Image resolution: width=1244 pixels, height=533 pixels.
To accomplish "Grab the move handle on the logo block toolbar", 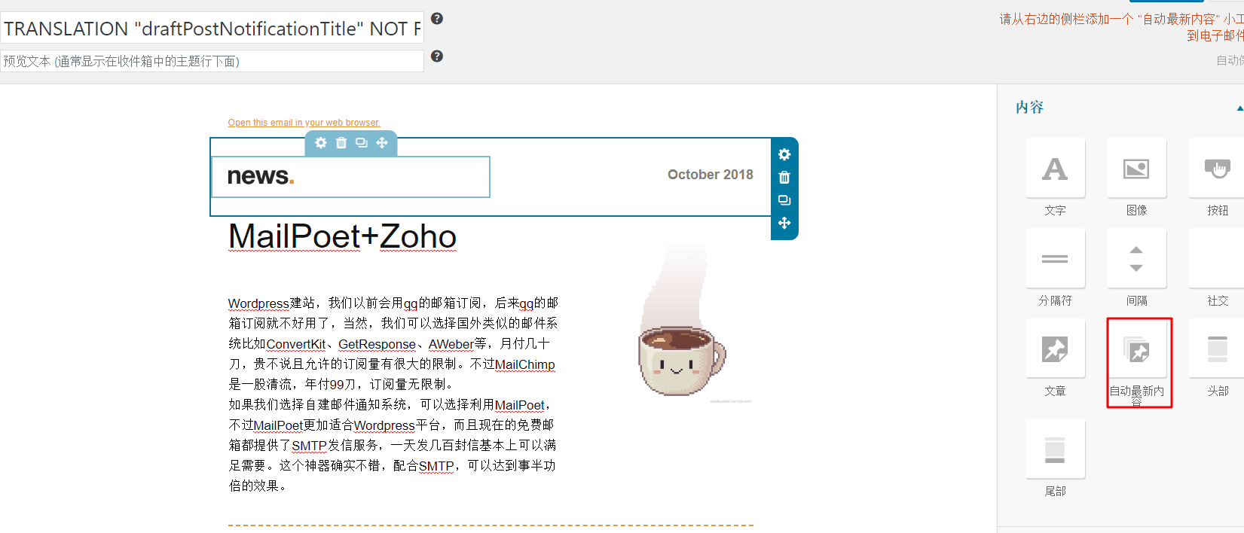I will pos(382,143).
